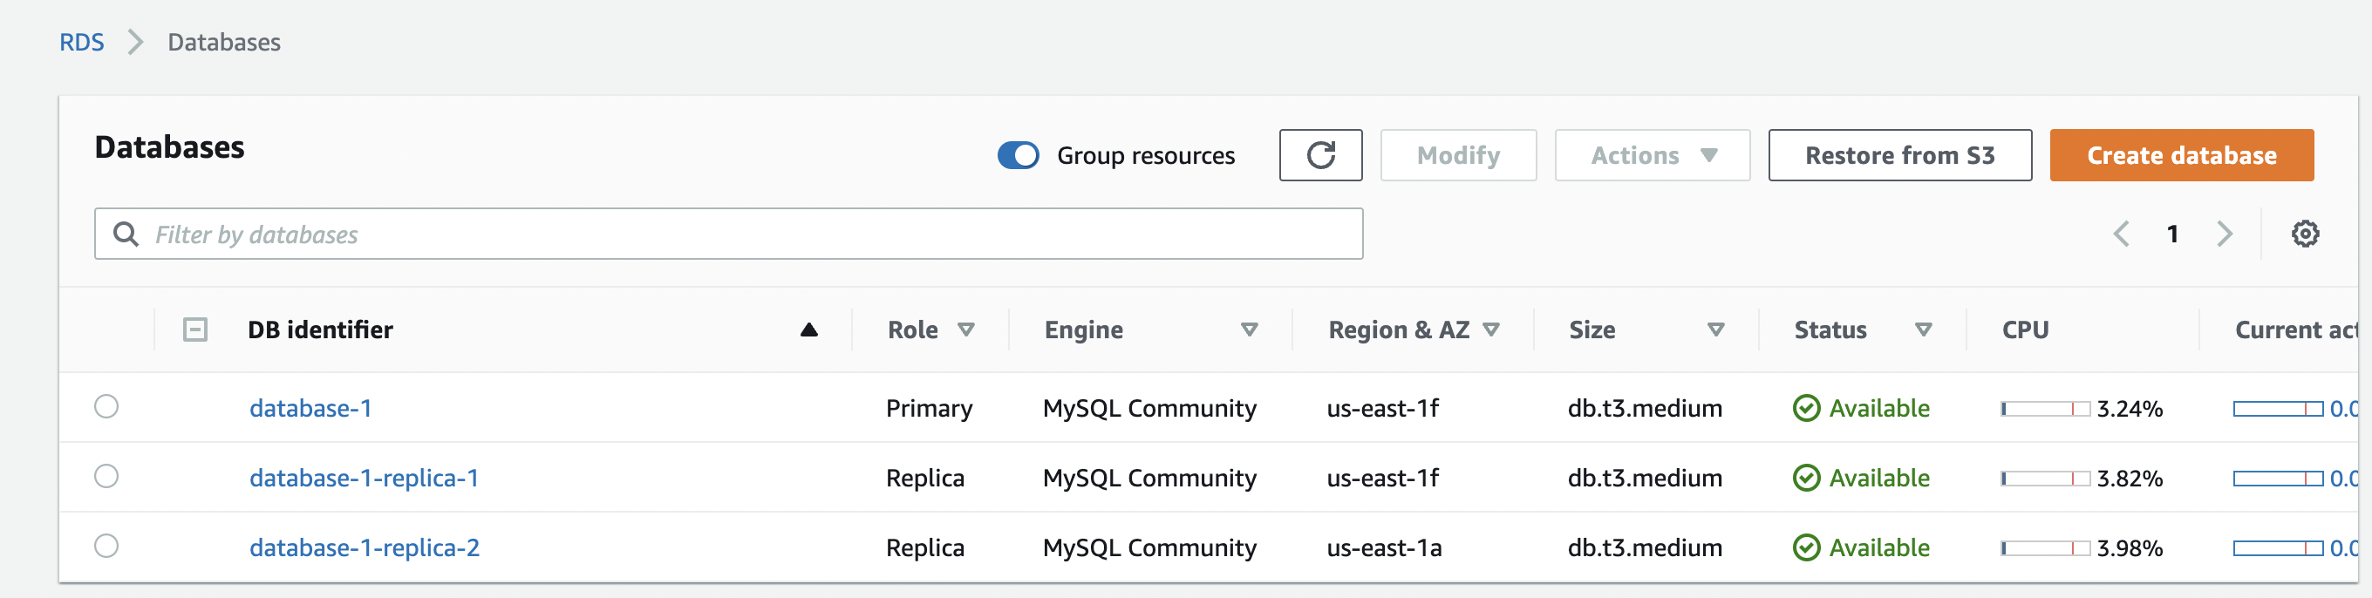Select the database-1-replica-2 radio button
Screen dimensions: 2372x598
[106, 547]
